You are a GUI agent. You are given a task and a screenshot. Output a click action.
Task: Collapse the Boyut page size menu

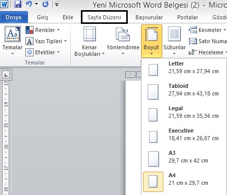(151, 41)
